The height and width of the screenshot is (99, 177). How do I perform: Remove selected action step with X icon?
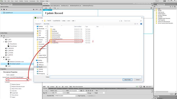[4, 36]
